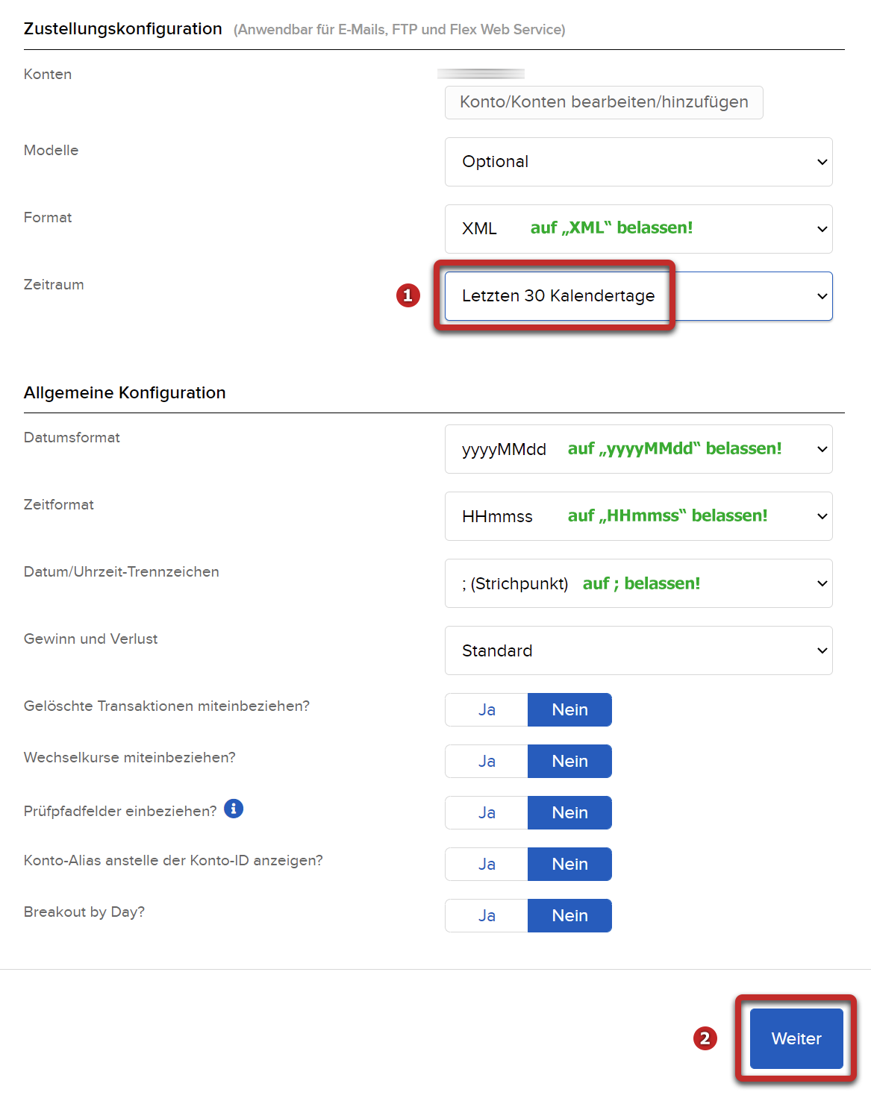Choose Nein for Wechselkurse miteinbeziehen
The width and height of the screenshot is (871, 1104).
click(569, 761)
